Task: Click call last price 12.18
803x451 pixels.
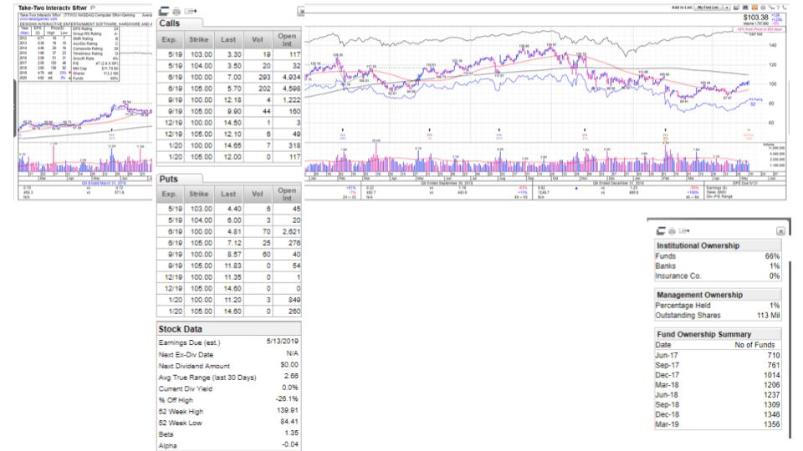Action: [233, 99]
